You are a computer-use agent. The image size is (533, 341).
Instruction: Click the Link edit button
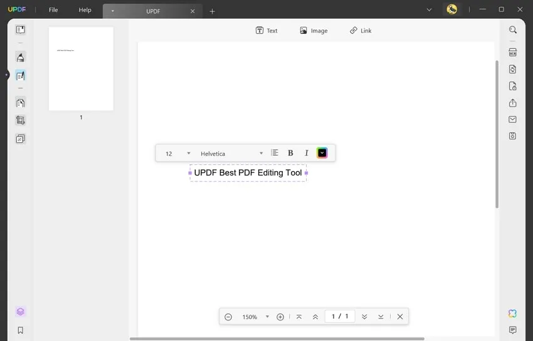(361, 31)
